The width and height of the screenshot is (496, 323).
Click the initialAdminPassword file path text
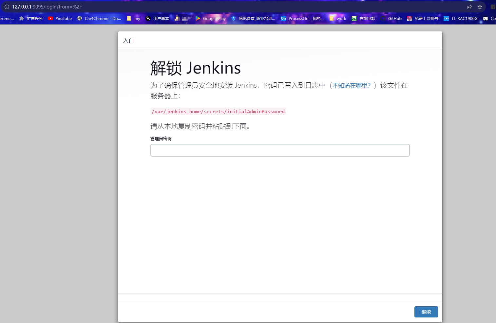coord(218,111)
